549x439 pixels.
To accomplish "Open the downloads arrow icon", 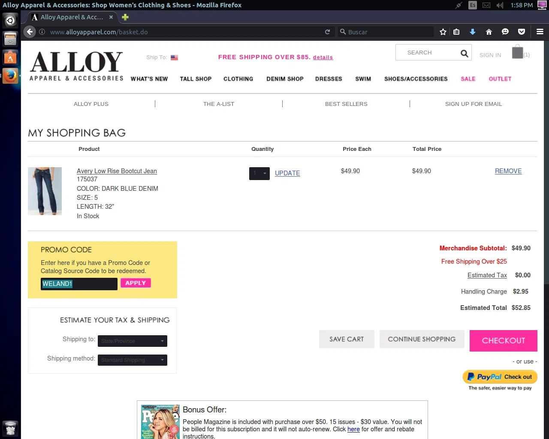I will coord(473,32).
